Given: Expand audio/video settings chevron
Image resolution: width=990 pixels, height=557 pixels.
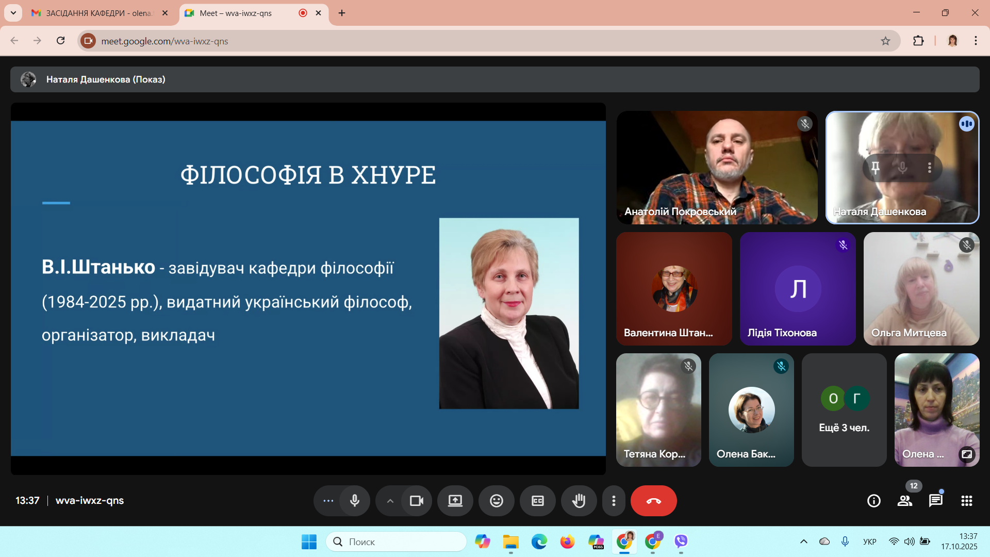Looking at the screenshot, I should point(390,501).
